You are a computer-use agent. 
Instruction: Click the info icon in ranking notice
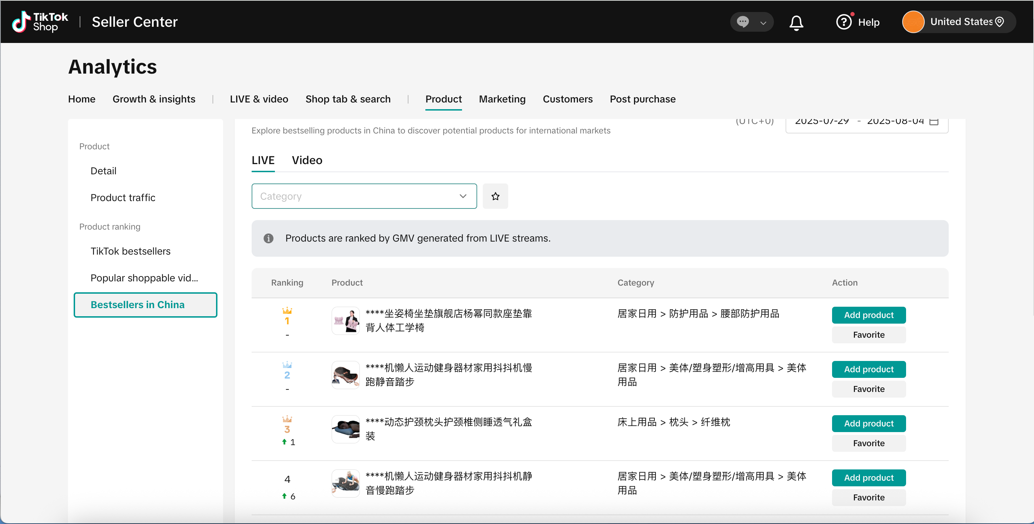(x=268, y=238)
